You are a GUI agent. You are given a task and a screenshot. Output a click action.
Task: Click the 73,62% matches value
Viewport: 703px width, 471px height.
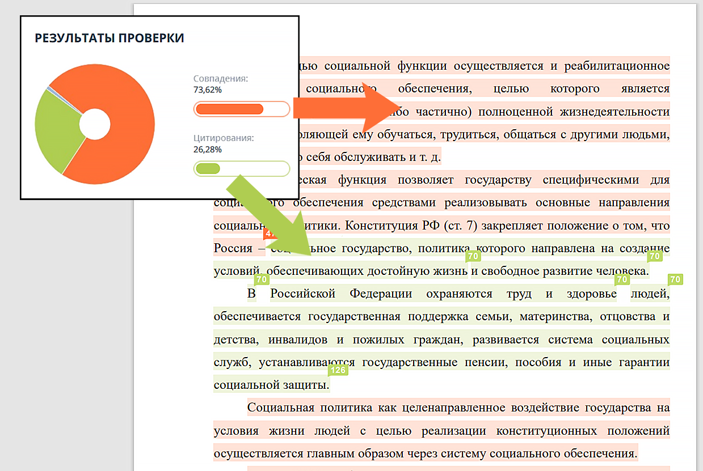coord(208,90)
